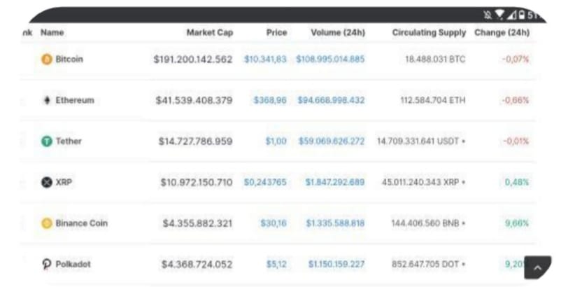Open Ethereum volume link $94.668.998.432
Image resolution: width=561 pixels, height=287 pixels.
coord(331,100)
